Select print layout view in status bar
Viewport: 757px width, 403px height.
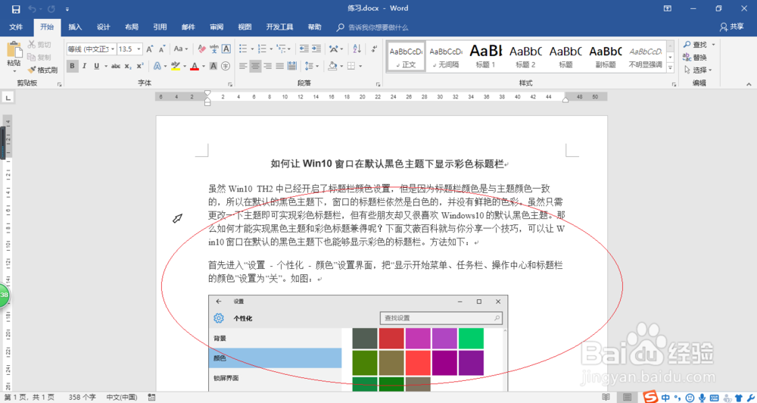click(x=627, y=397)
